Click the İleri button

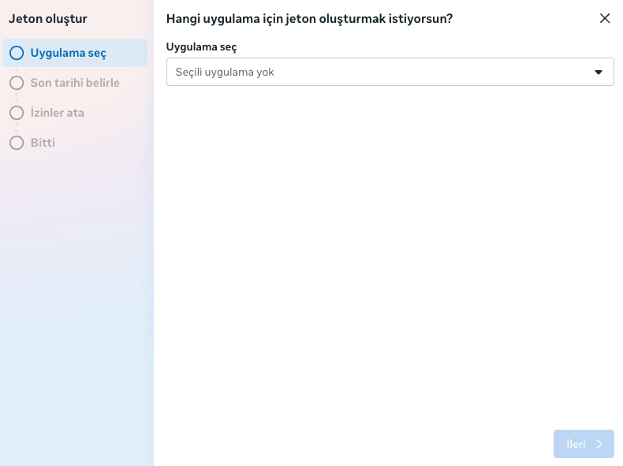coord(584,444)
